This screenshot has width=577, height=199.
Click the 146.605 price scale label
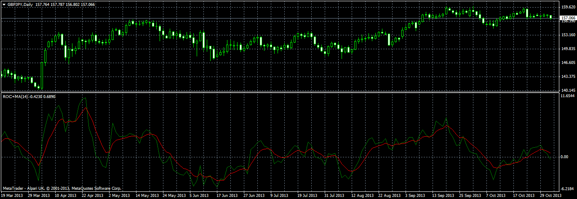pos(567,63)
